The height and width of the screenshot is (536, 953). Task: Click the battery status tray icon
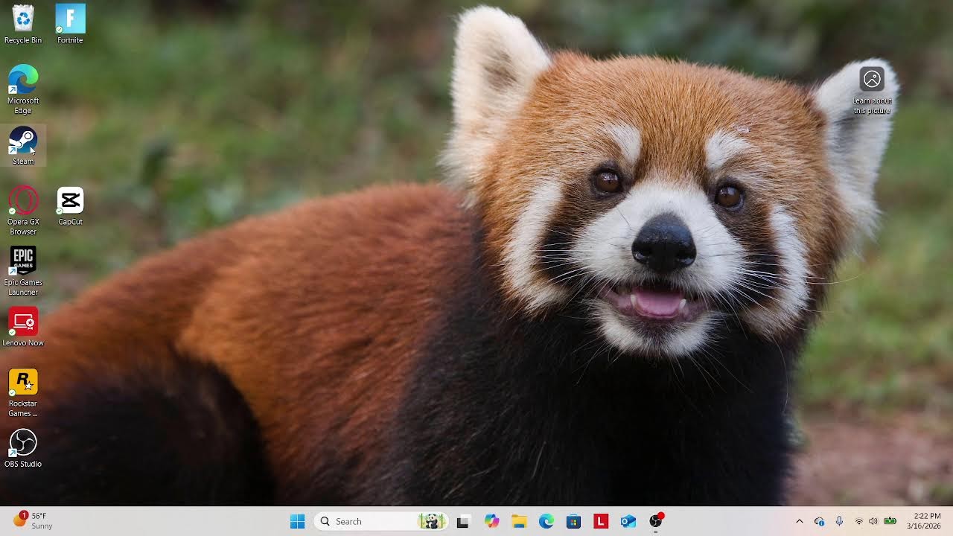[890, 521]
